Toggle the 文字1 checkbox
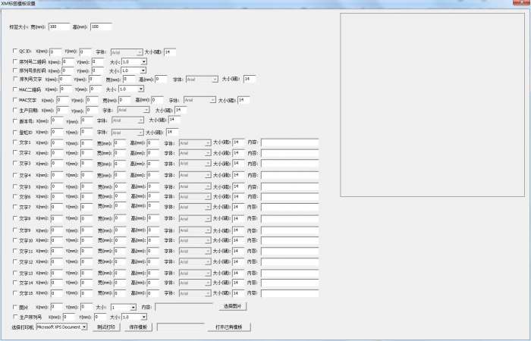 [14, 142]
